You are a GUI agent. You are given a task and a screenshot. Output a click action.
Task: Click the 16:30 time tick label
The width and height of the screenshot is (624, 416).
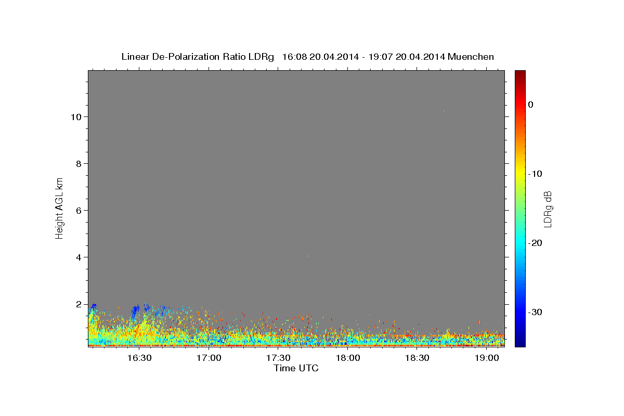(139, 358)
